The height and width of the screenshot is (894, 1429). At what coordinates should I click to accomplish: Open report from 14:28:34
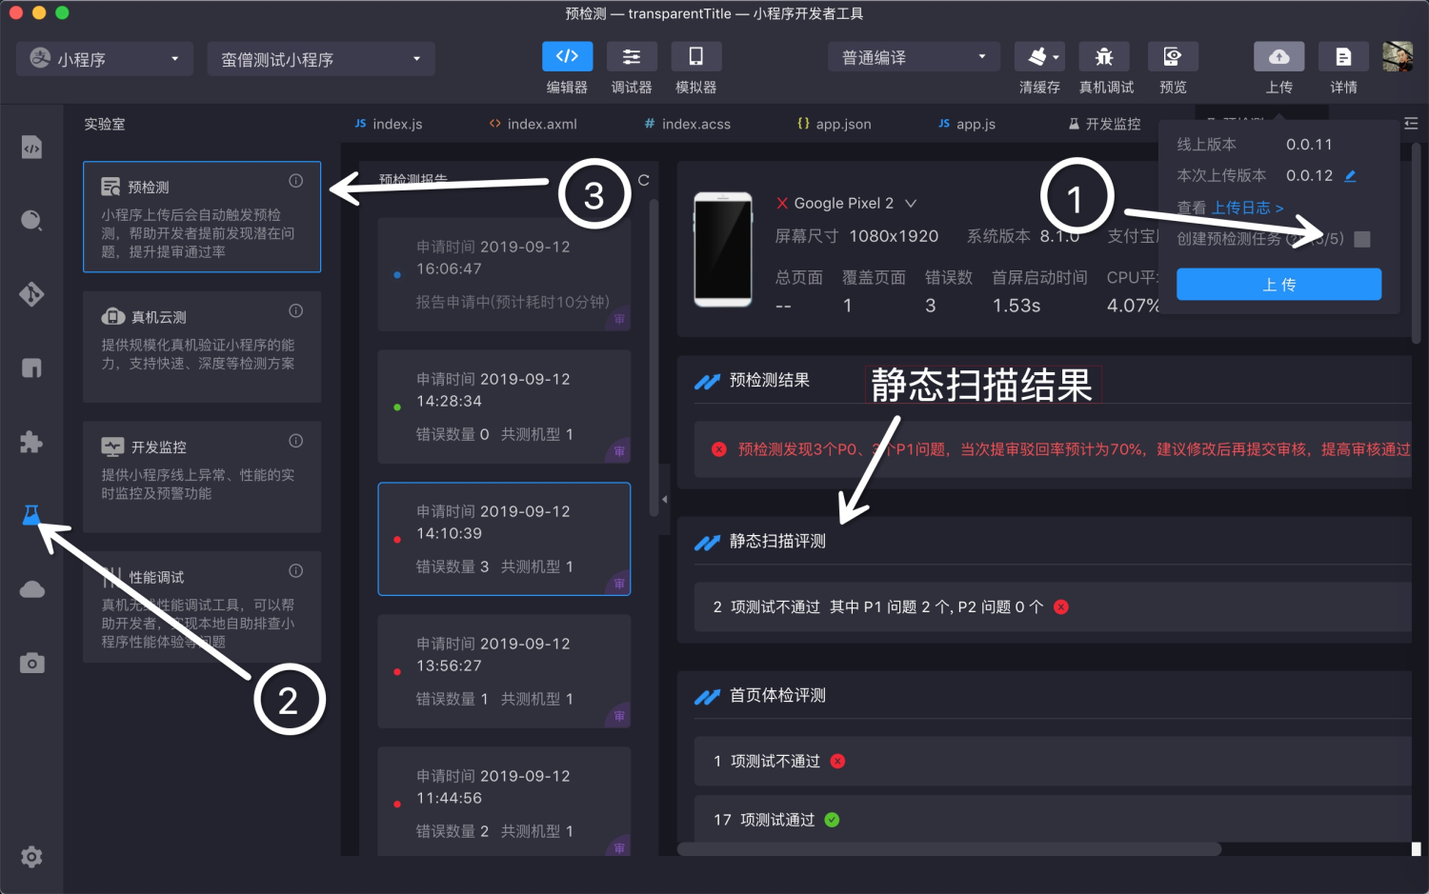point(504,407)
